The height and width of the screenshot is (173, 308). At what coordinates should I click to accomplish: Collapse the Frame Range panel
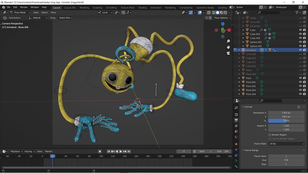[x=243, y=150]
